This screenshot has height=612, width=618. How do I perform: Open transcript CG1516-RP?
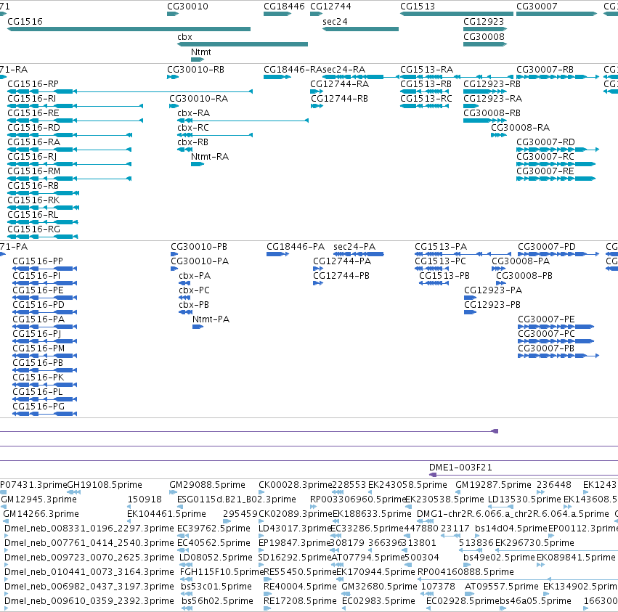[130, 91]
